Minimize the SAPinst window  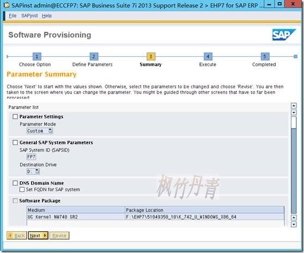click(x=269, y=4)
